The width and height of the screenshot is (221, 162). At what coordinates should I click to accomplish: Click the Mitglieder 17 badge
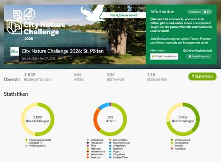point(199,12)
